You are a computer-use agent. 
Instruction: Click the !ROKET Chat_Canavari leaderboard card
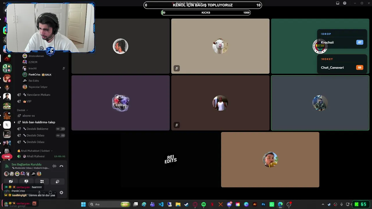click(x=342, y=64)
